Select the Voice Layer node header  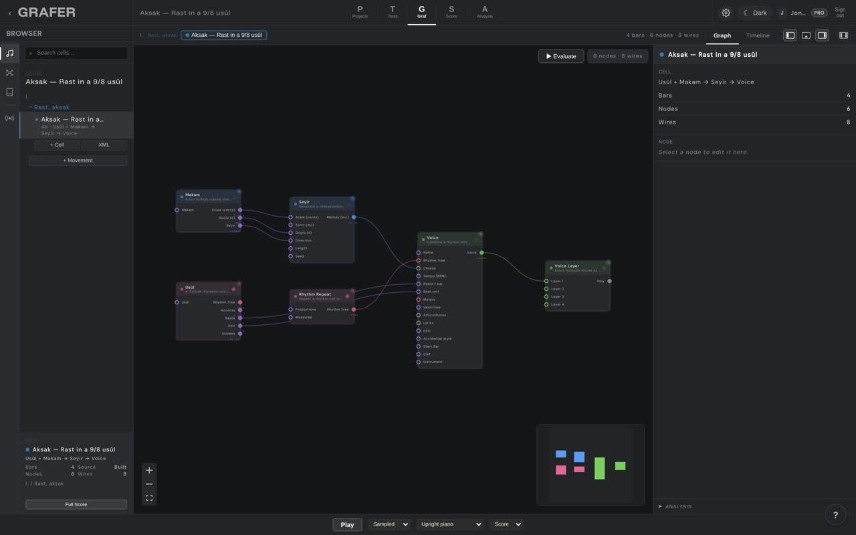[x=578, y=267]
